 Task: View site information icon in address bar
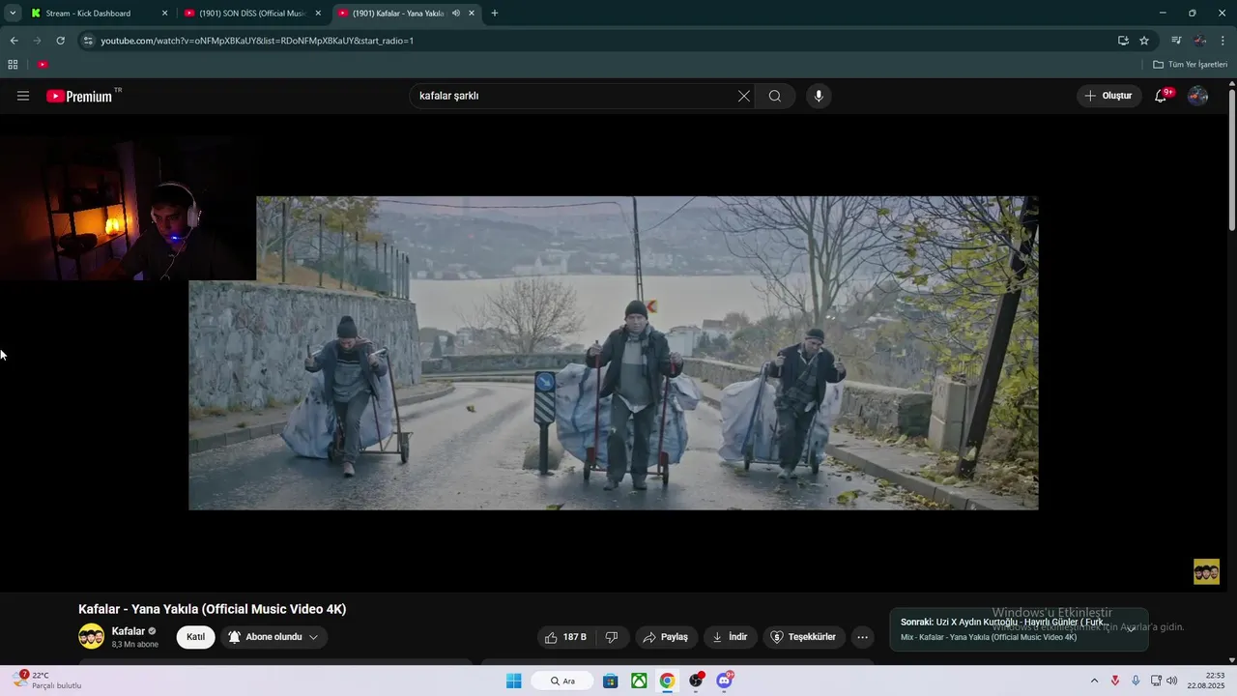click(x=88, y=41)
